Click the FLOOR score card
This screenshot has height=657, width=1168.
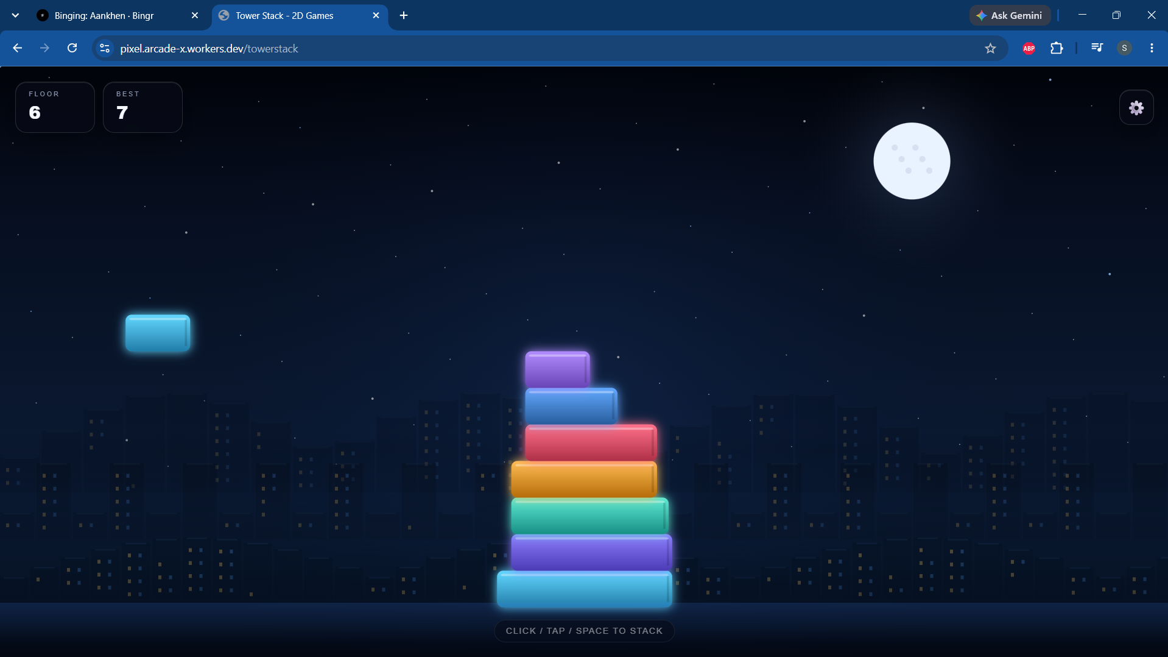(55, 107)
